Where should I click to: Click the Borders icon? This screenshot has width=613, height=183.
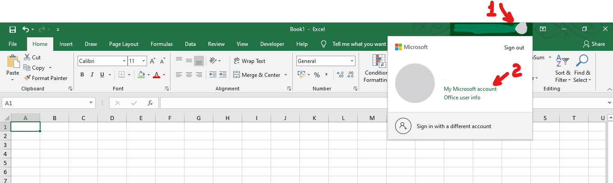coord(122,75)
